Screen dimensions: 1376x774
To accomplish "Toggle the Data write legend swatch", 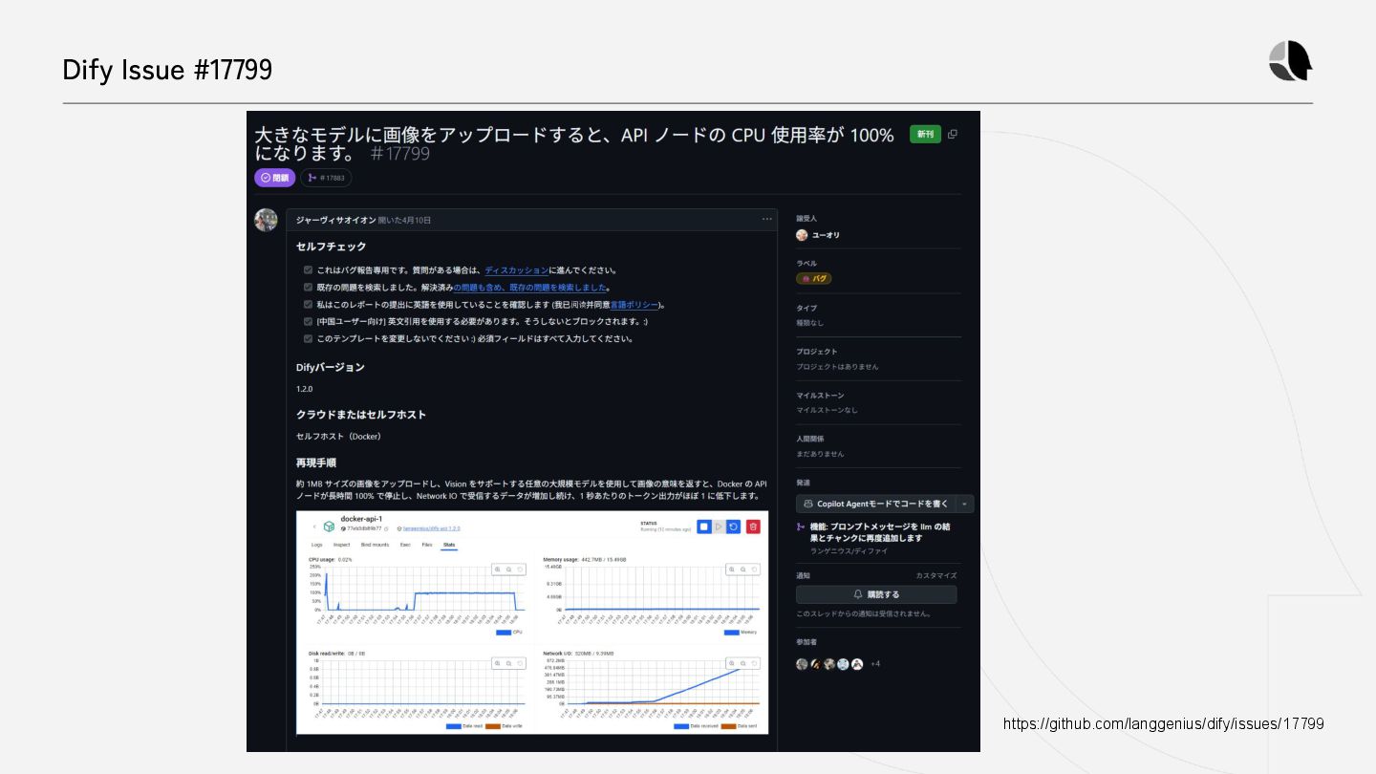I will click(493, 726).
